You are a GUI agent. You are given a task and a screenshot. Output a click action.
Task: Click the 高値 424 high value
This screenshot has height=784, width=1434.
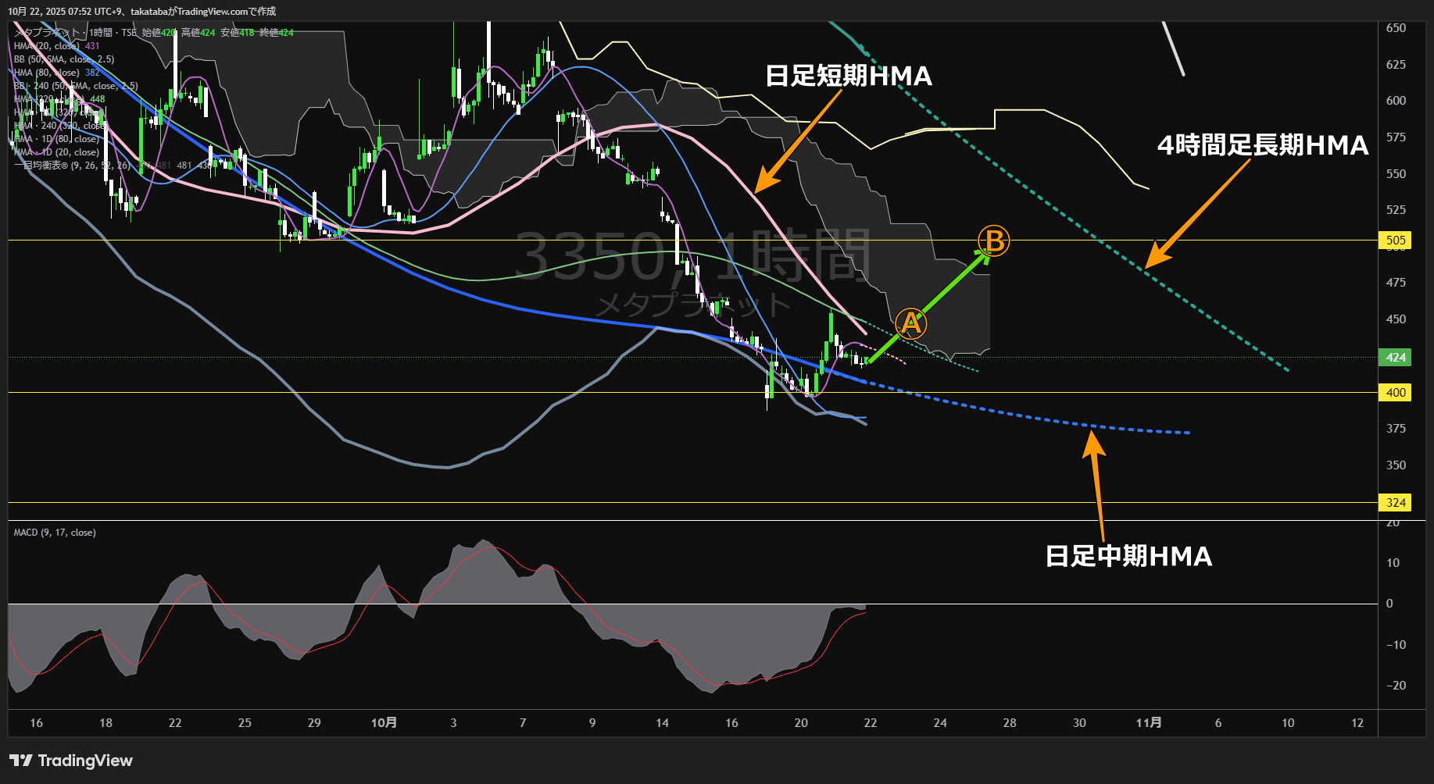(x=198, y=33)
